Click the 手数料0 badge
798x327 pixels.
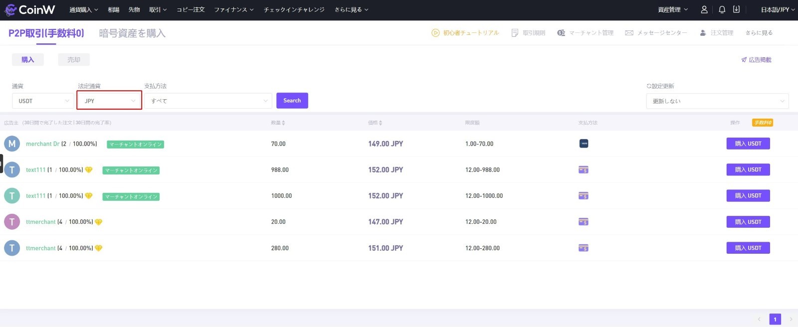coord(763,123)
